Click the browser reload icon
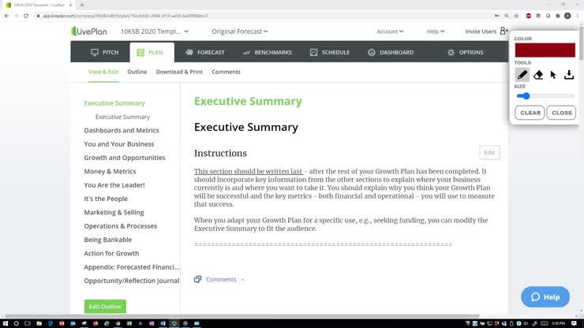 [28, 16]
